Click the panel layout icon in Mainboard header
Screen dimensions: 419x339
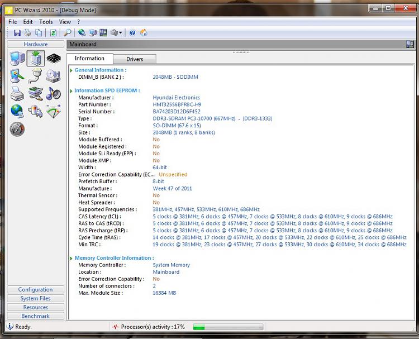(x=410, y=44)
